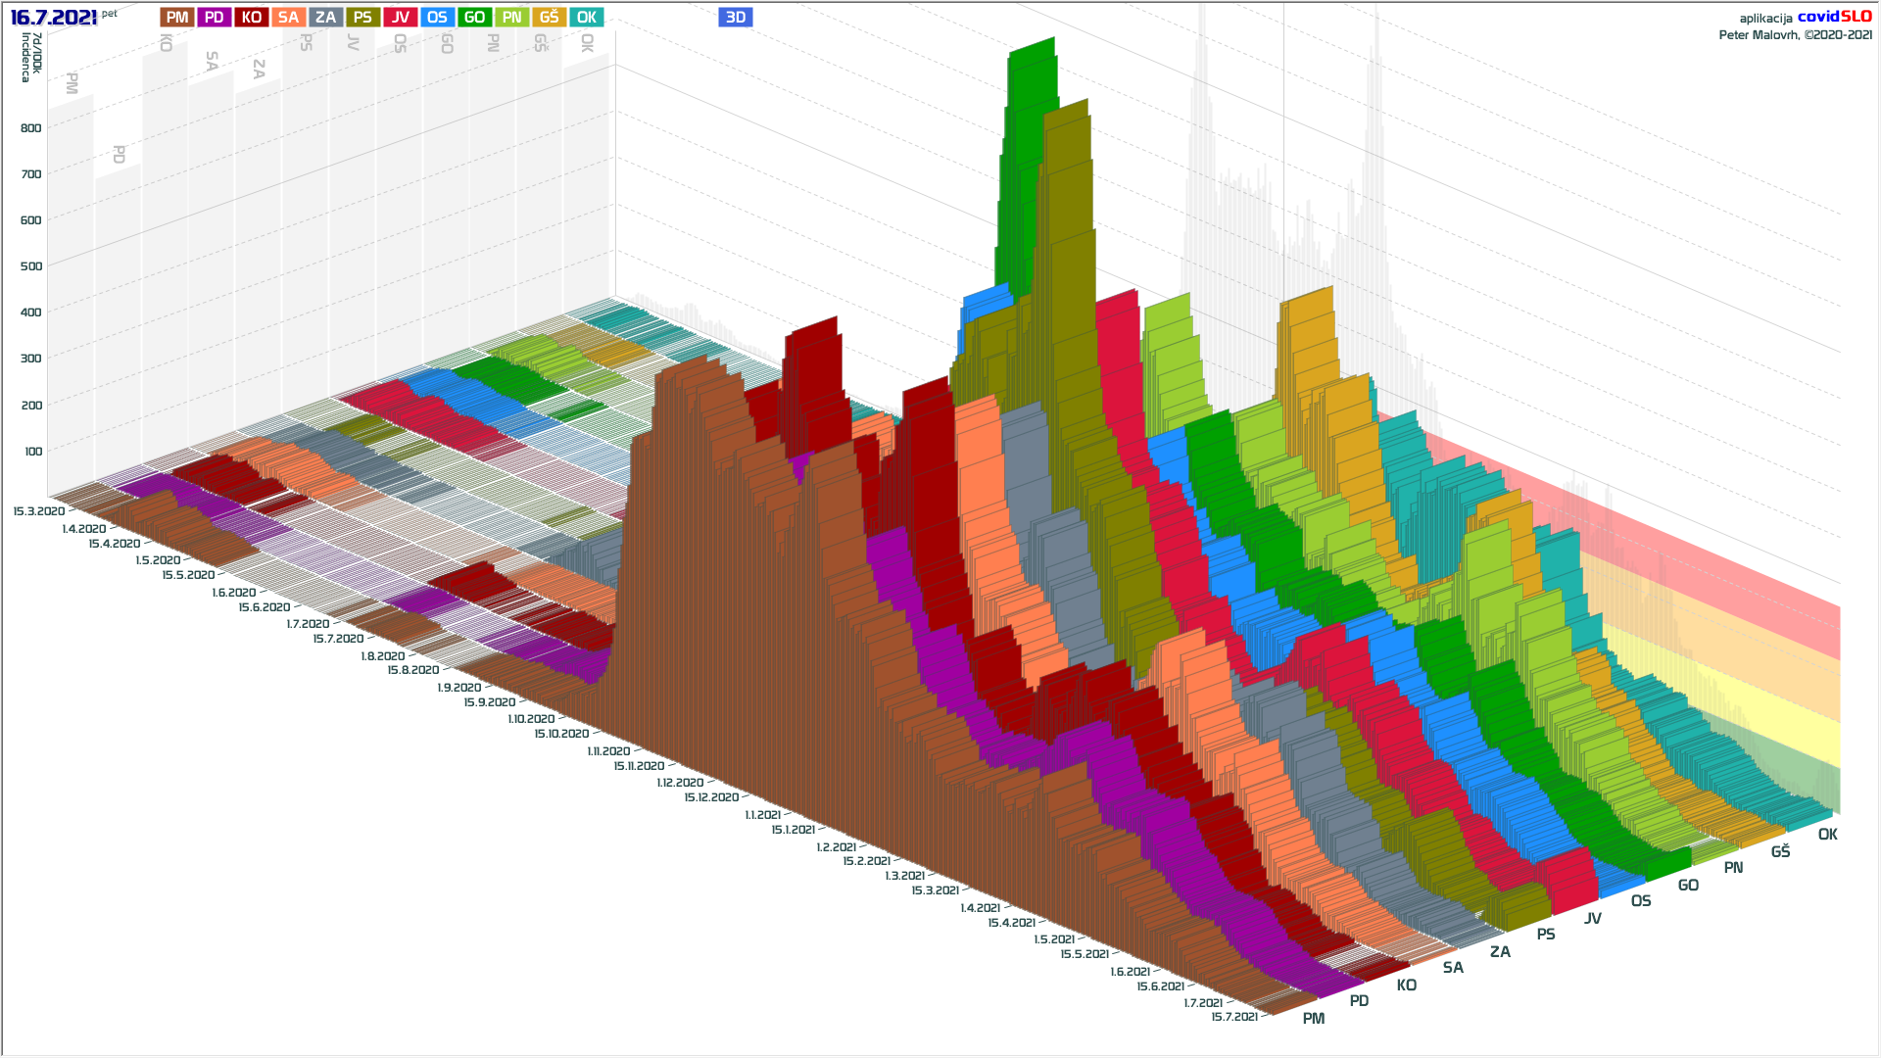Image resolution: width=1881 pixels, height=1058 pixels.
Task: Click the 15.3.2020 date axis label
Action: [x=39, y=511]
